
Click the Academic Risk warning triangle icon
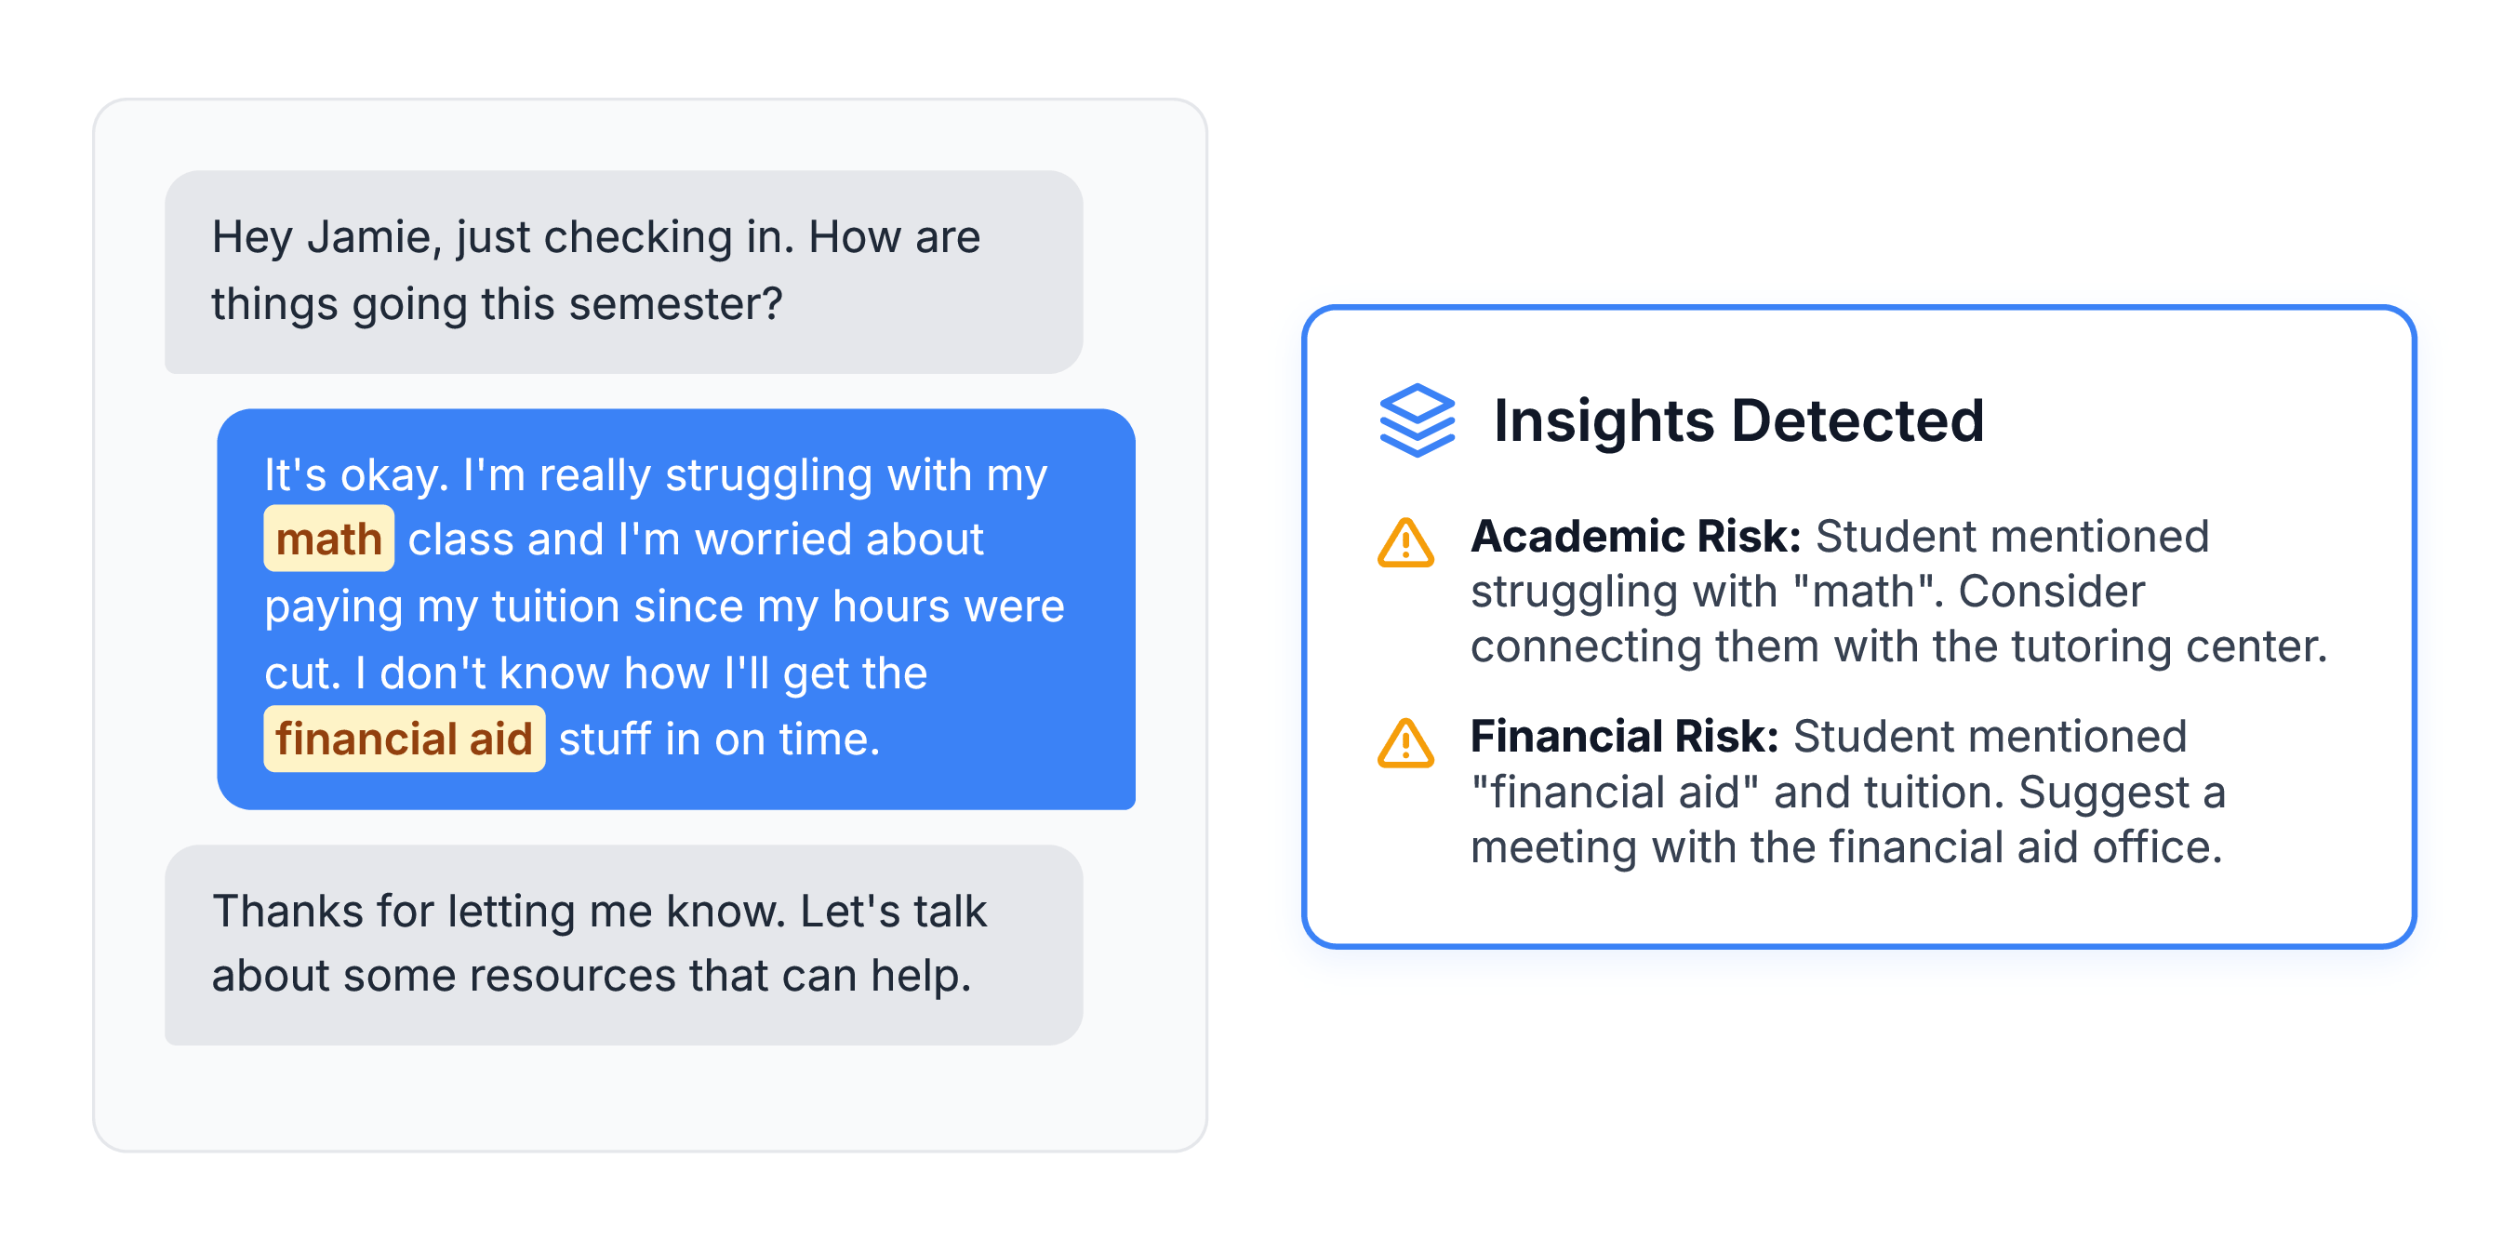1404,543
